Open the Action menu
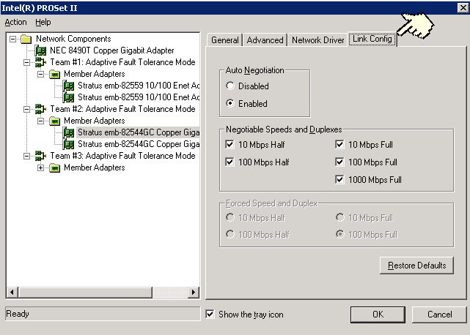The height and width of the screenshot is (335, 470). click(x=15, y=22)
